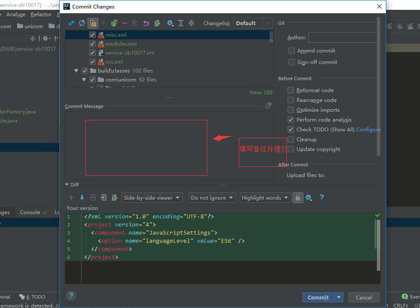Click the Show Diff icon in toolbar
Viewport: 420px width, 308px height.
click(x=71, y=23)
